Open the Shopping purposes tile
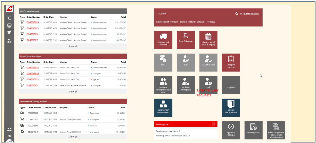316x143 pixels. coord(231,62)
